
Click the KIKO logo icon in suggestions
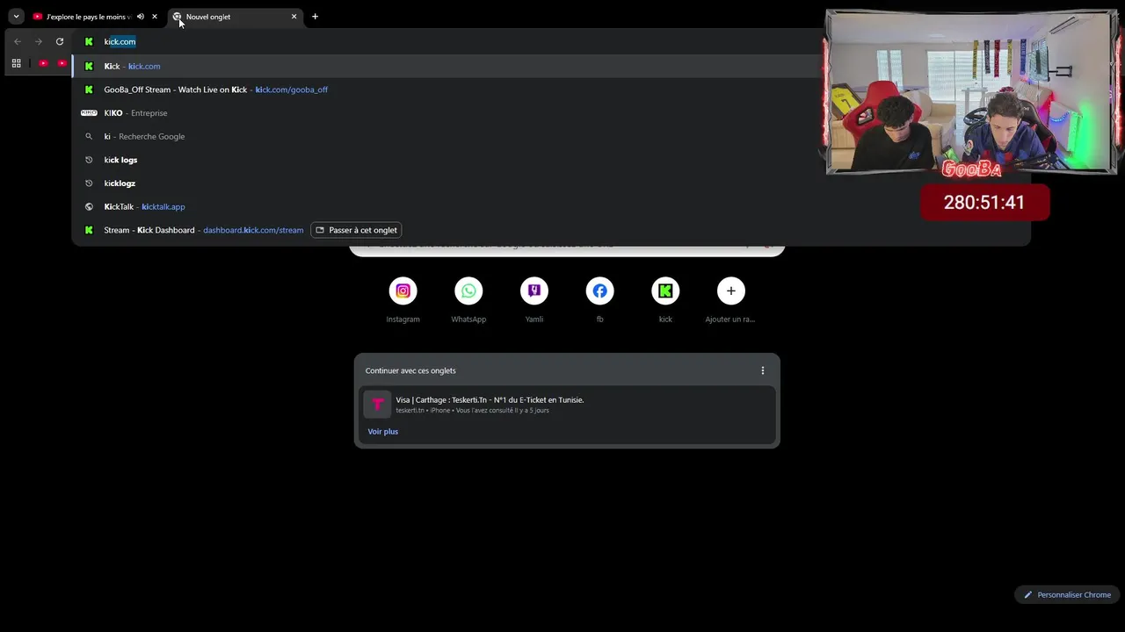[x=89, y=113]
